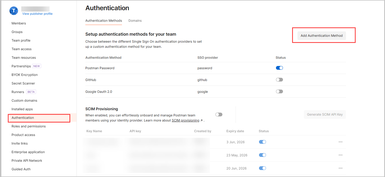
Task: Click the 'github' SSO provider cell
Action: (x=202, y=80)
